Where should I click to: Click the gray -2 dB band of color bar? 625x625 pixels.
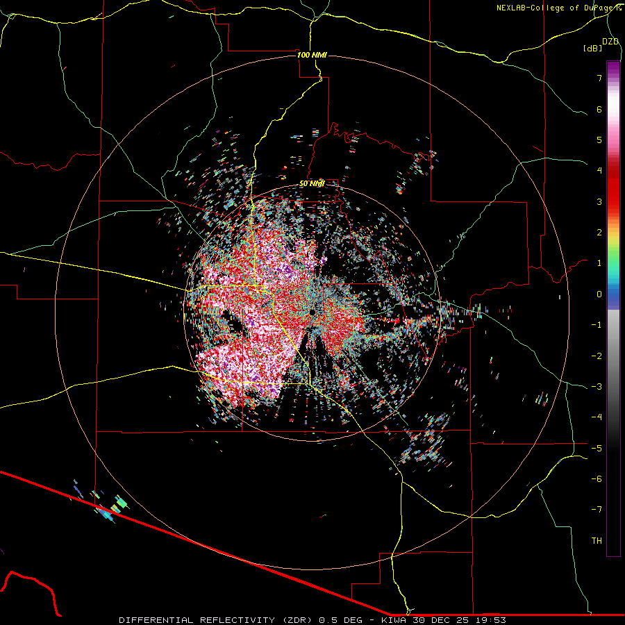[613, 356]
